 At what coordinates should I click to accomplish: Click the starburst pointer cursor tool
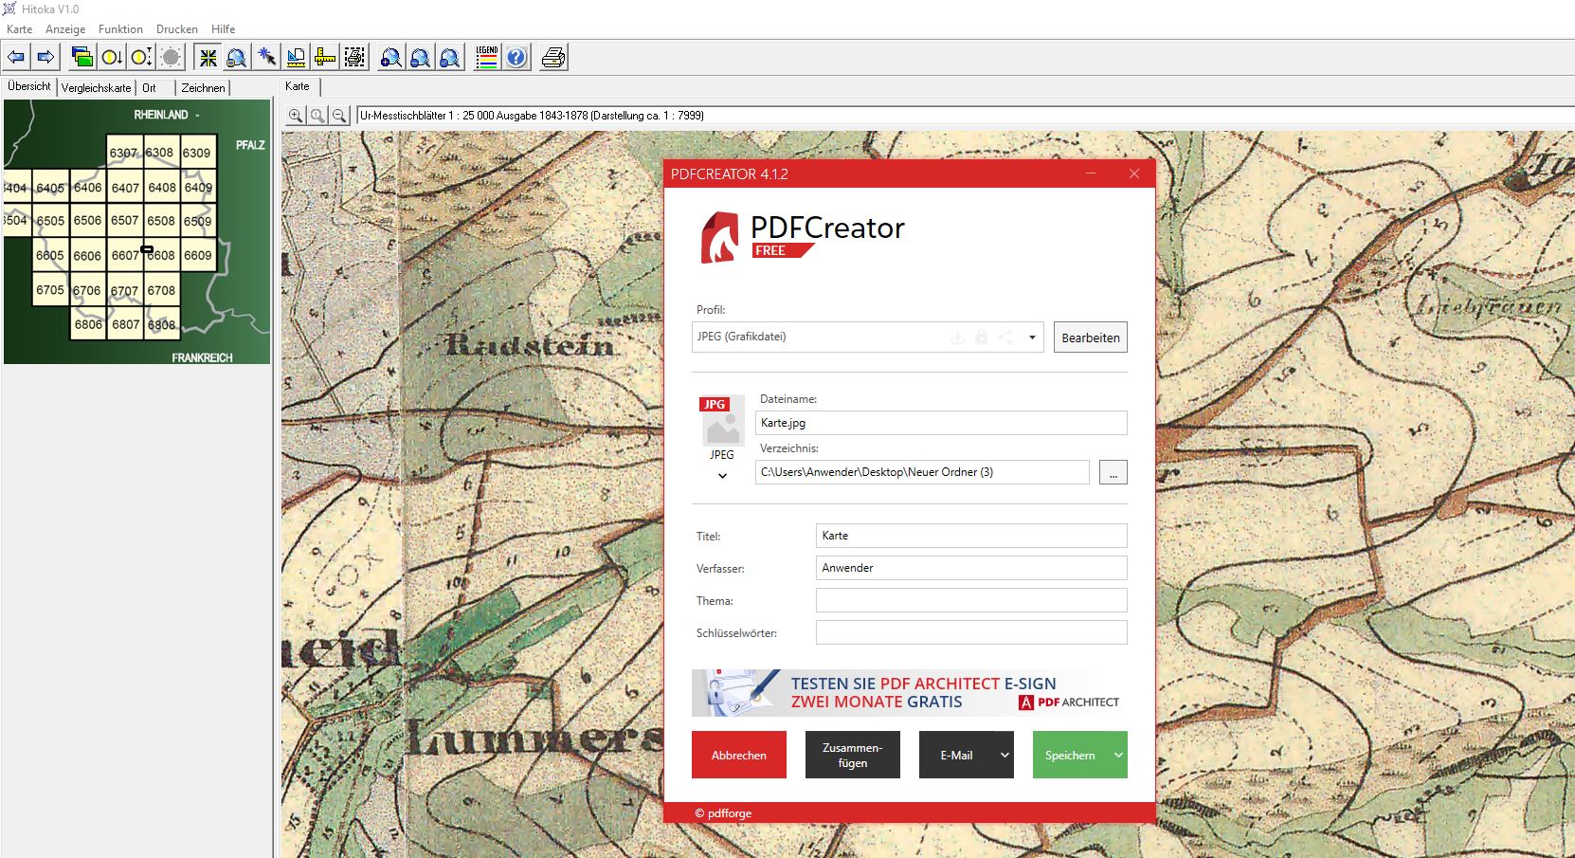point(266,58)
